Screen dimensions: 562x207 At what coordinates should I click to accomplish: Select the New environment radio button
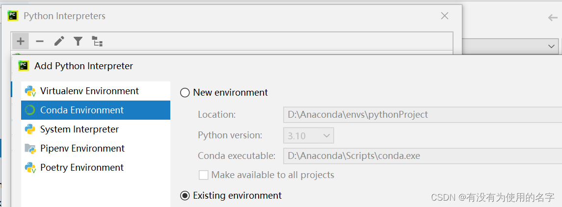(x=185, y=93)
